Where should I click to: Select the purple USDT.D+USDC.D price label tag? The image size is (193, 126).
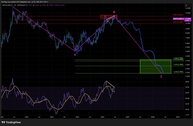click(x=179, y=19)
